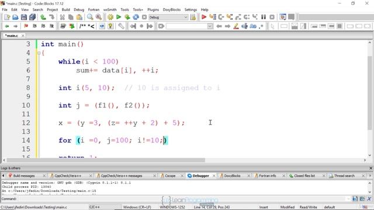Open the debugging windows icon
The height and width of the screenshot is (210, 374).
tap(283, 17)
